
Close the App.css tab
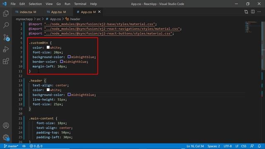coord(99,12)
